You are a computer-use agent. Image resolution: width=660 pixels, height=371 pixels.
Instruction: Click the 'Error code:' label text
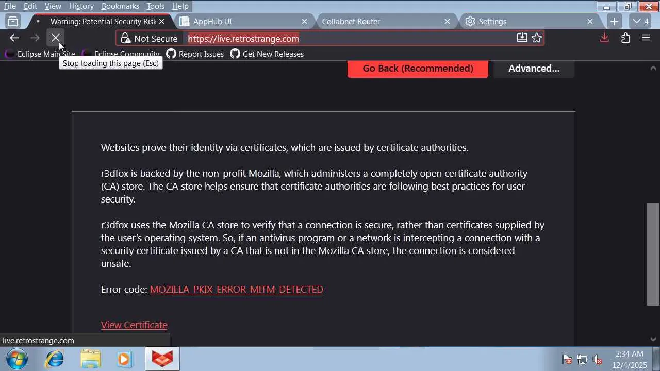point(124,290)
